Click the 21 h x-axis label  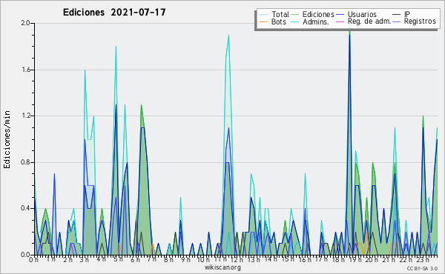click(389, 260)
